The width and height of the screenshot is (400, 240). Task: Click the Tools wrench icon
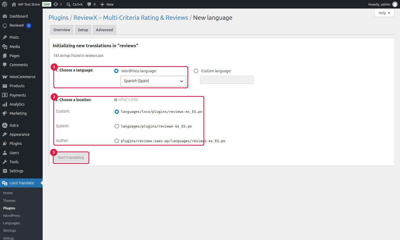pos(5,162)
